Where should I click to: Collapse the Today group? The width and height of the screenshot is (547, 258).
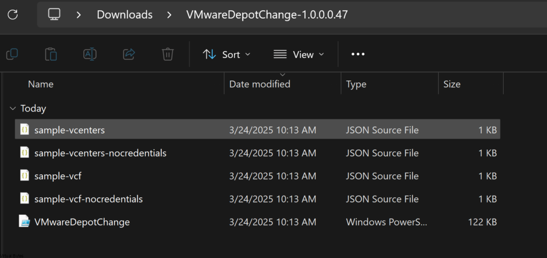pos(13,109)
